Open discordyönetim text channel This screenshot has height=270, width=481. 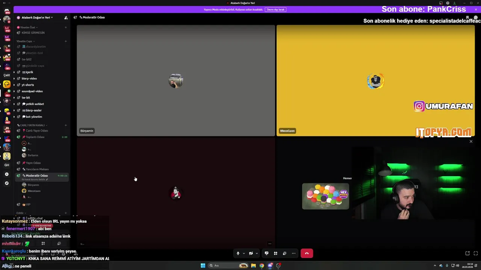42,46
